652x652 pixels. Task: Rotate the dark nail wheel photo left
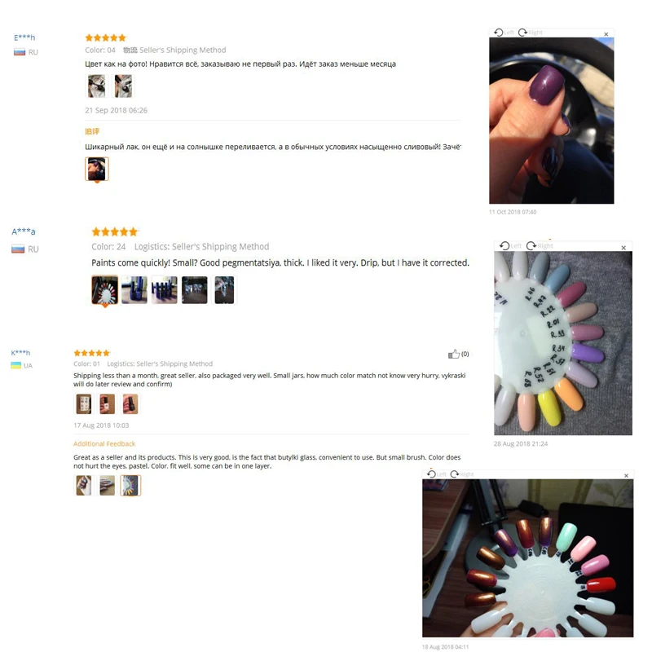coord(436,474)
